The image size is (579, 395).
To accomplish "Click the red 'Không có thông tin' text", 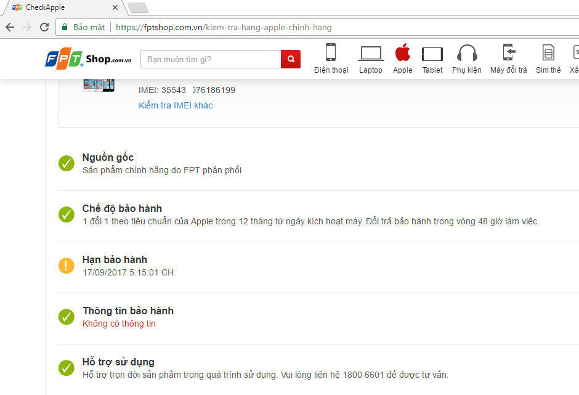I will pyautogui.click(x=119, y=324).
